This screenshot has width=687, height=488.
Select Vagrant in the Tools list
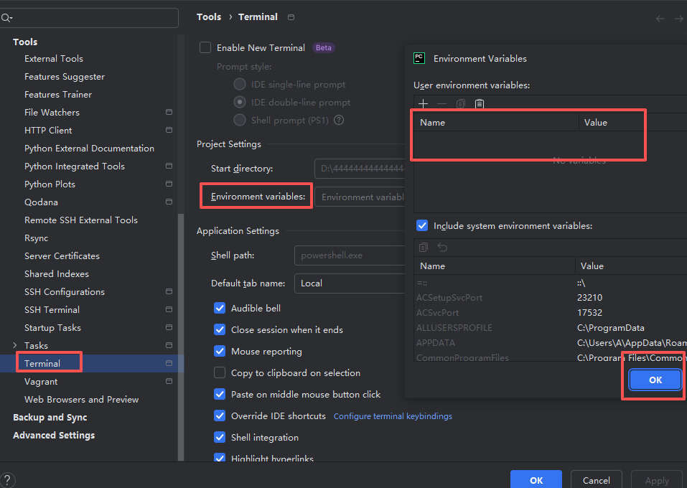coord(41,382)
